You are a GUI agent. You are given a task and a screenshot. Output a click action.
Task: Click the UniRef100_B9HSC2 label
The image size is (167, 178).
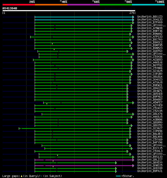(150, 42)
